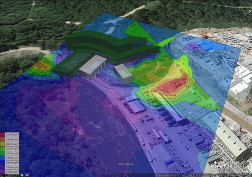Select the light blue legend swatch
Viewport: 252px width, 177px height.
tap(3, 158)
